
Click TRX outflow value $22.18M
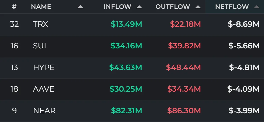pyautogui.click(x=186, y=24)
